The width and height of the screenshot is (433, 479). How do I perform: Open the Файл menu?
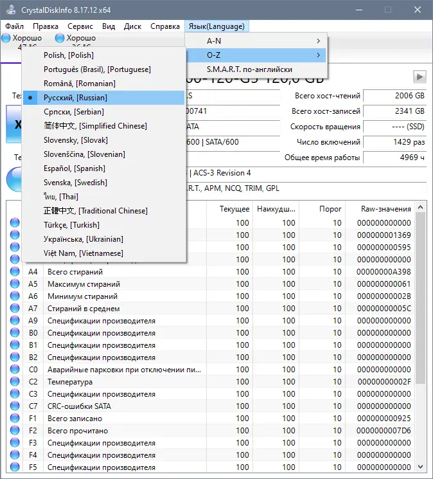point(14,26)
